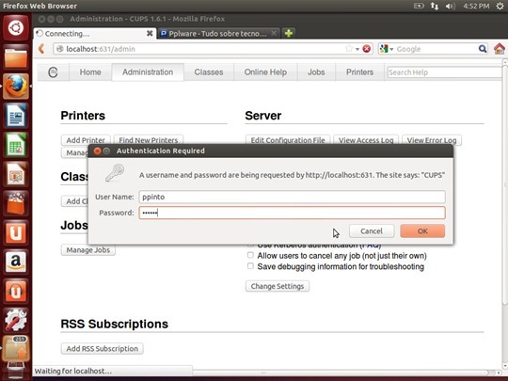This screenshot has height=381, width=508.
Task: Confirm authentication with OK button
Action: click(422, 231)
